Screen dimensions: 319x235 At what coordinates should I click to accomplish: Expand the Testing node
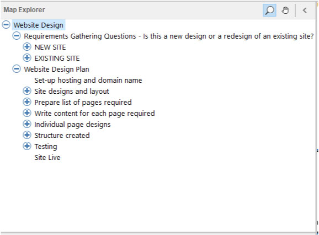(27, 146)
